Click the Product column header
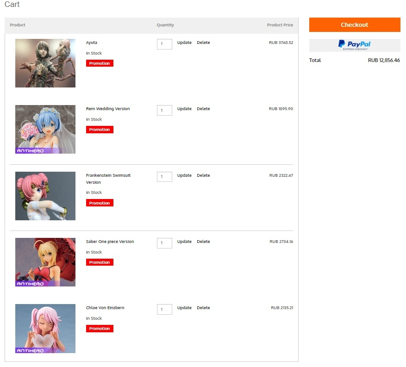Viewport: 406px width, 367px height. click(x=18, y=25)
